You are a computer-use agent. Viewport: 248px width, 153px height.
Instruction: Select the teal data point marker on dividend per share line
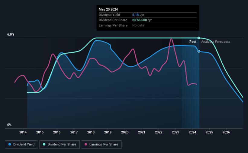point(199,38)
